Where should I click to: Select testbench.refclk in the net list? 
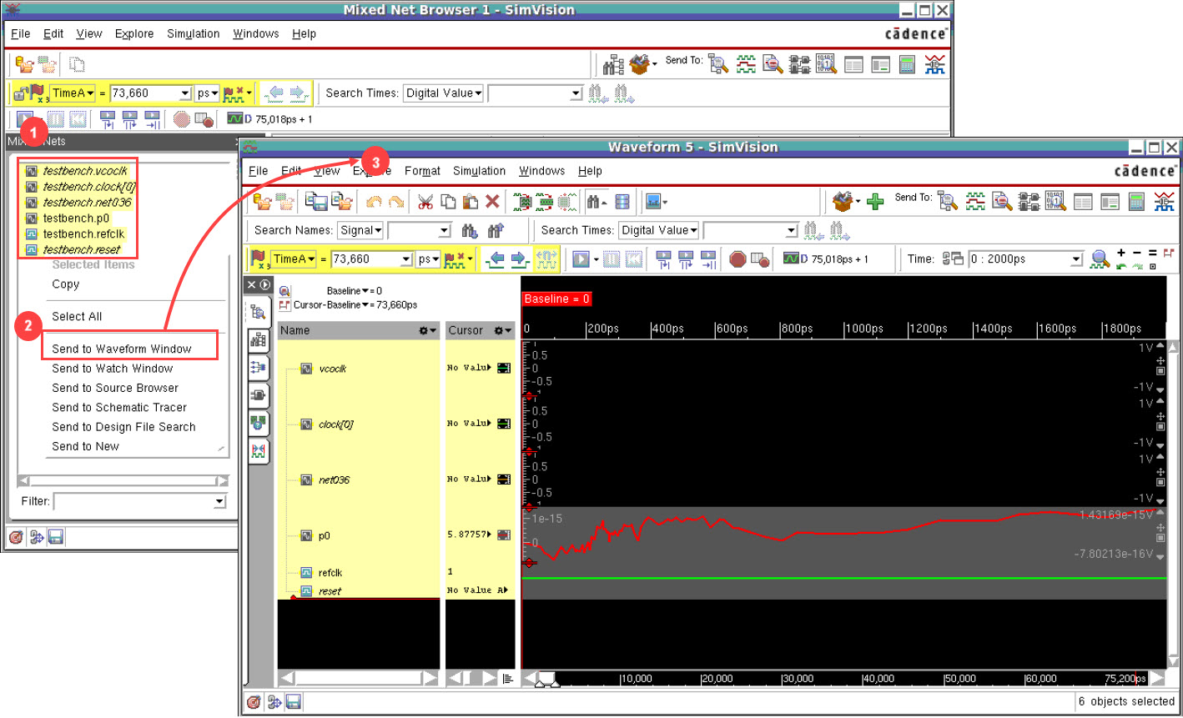[83, 233]
